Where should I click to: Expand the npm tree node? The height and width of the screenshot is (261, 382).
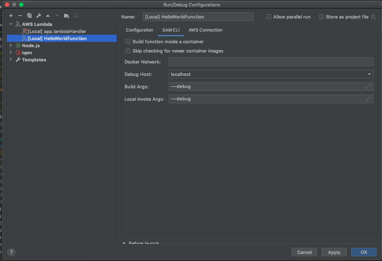[x=11, y=52]
